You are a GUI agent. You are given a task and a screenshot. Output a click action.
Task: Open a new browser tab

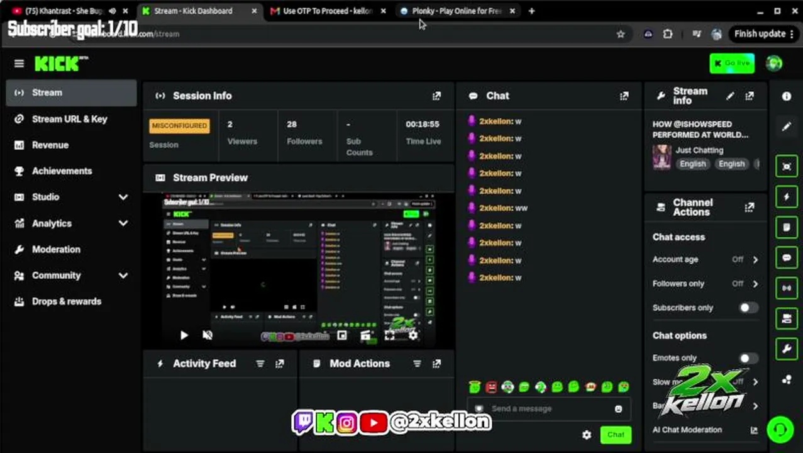[x=531, y=11]
